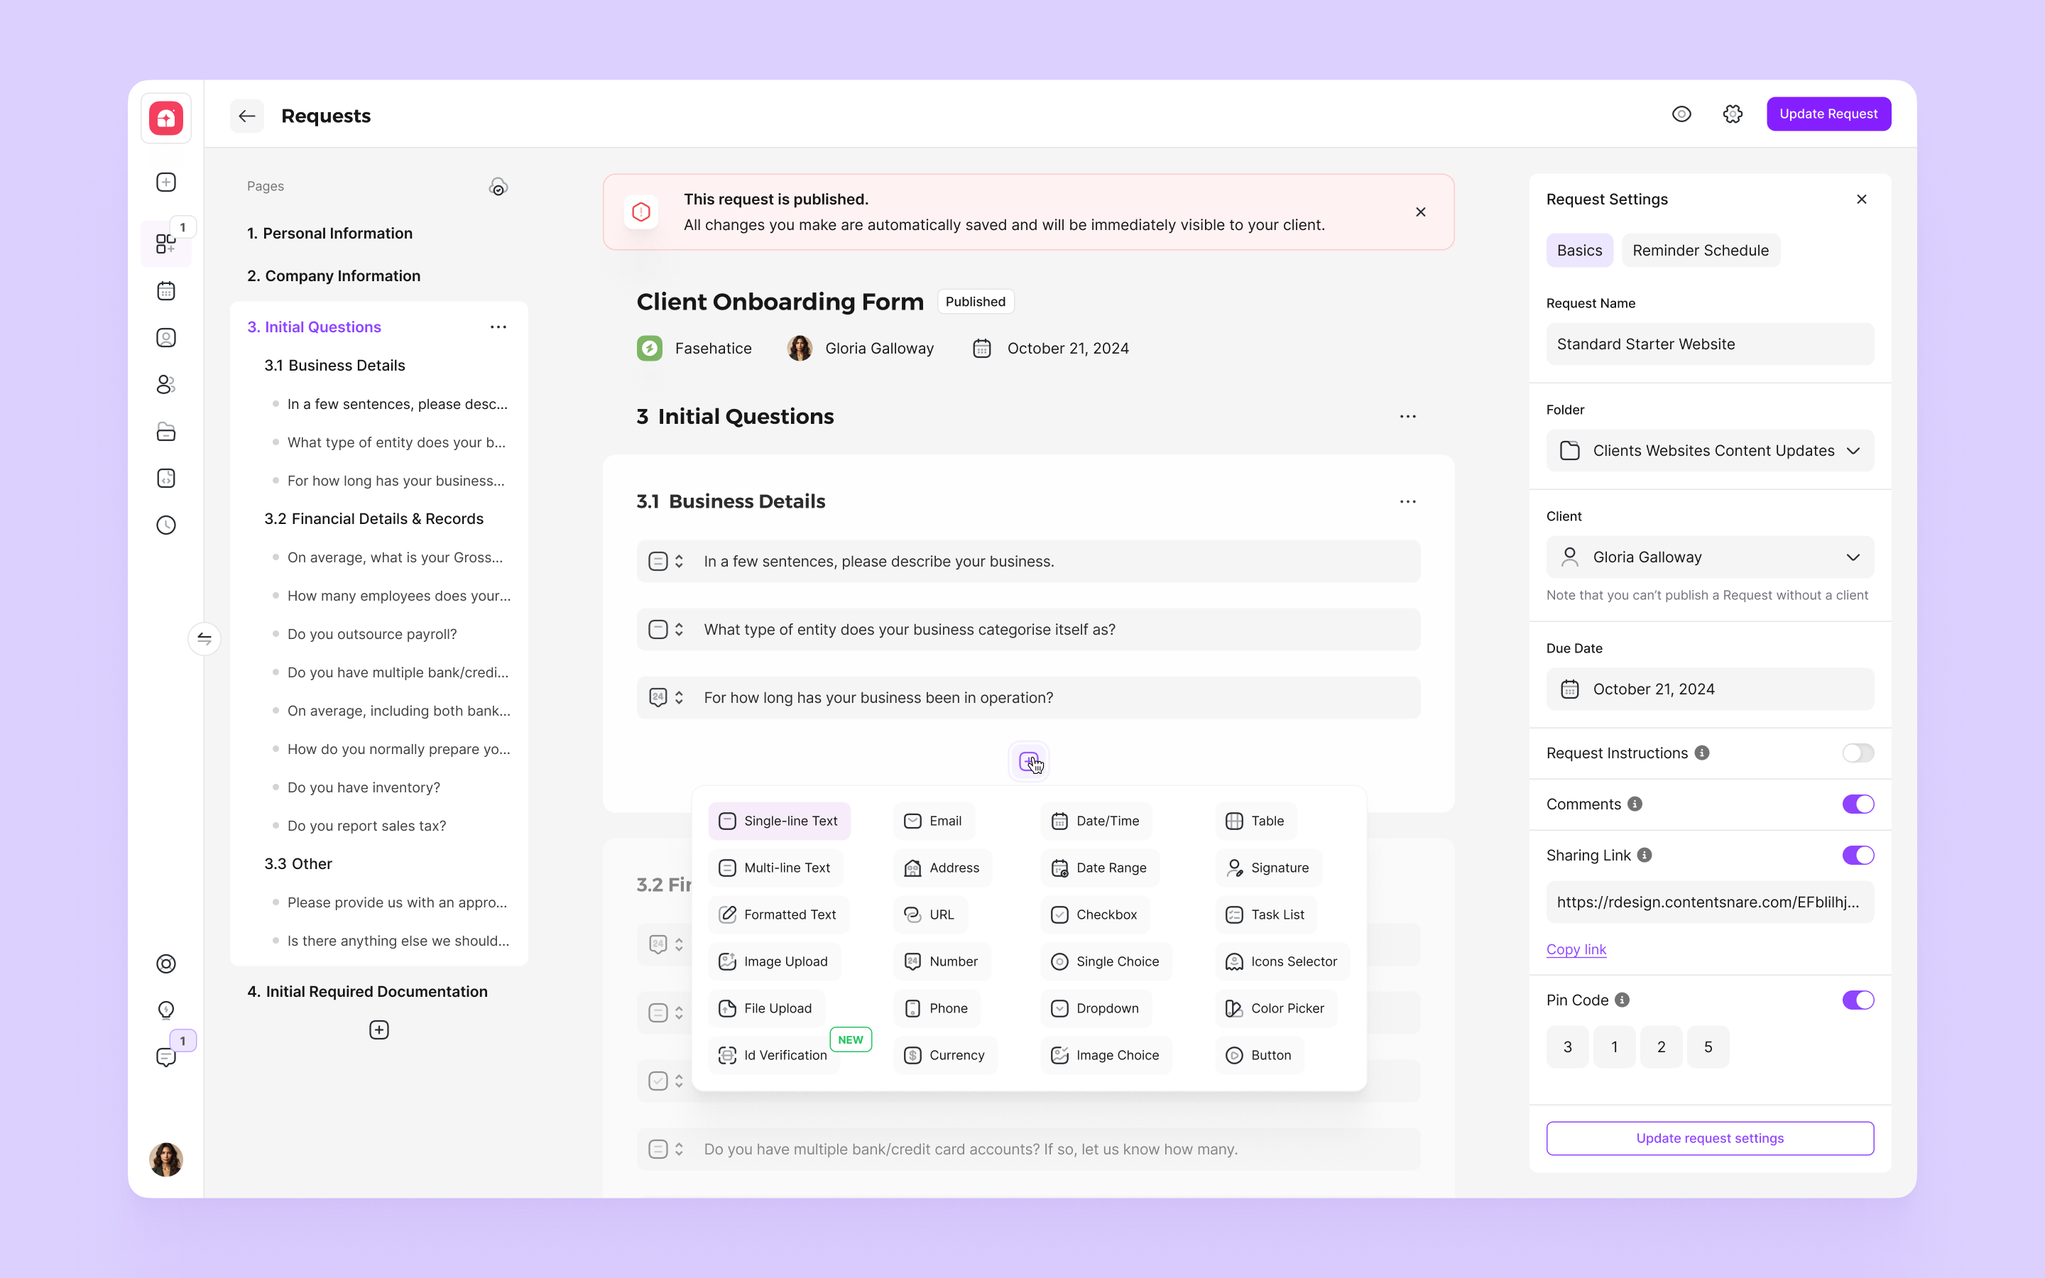Click the add-new plus icon in sidebar
The height and width of the screenshot is (1278, 2045).
pyautogui.click(x=165, y=182)
